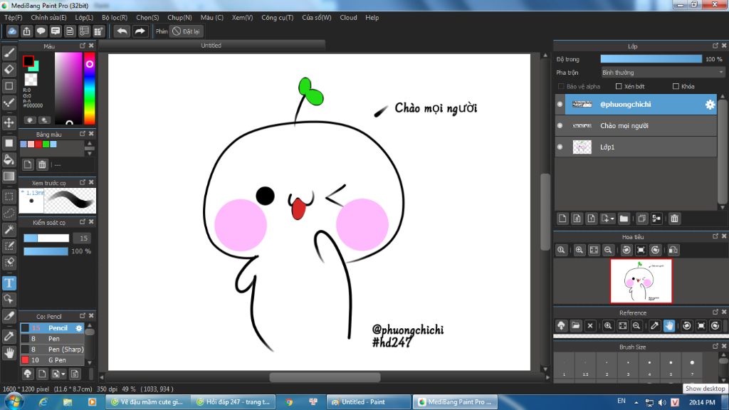
Task: Open Pencil brush settings gear
Action: click(79, 328)
